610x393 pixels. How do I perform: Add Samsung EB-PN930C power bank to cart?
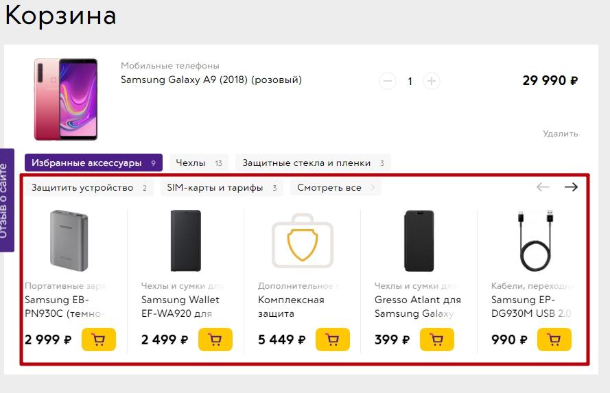(98, 340)
